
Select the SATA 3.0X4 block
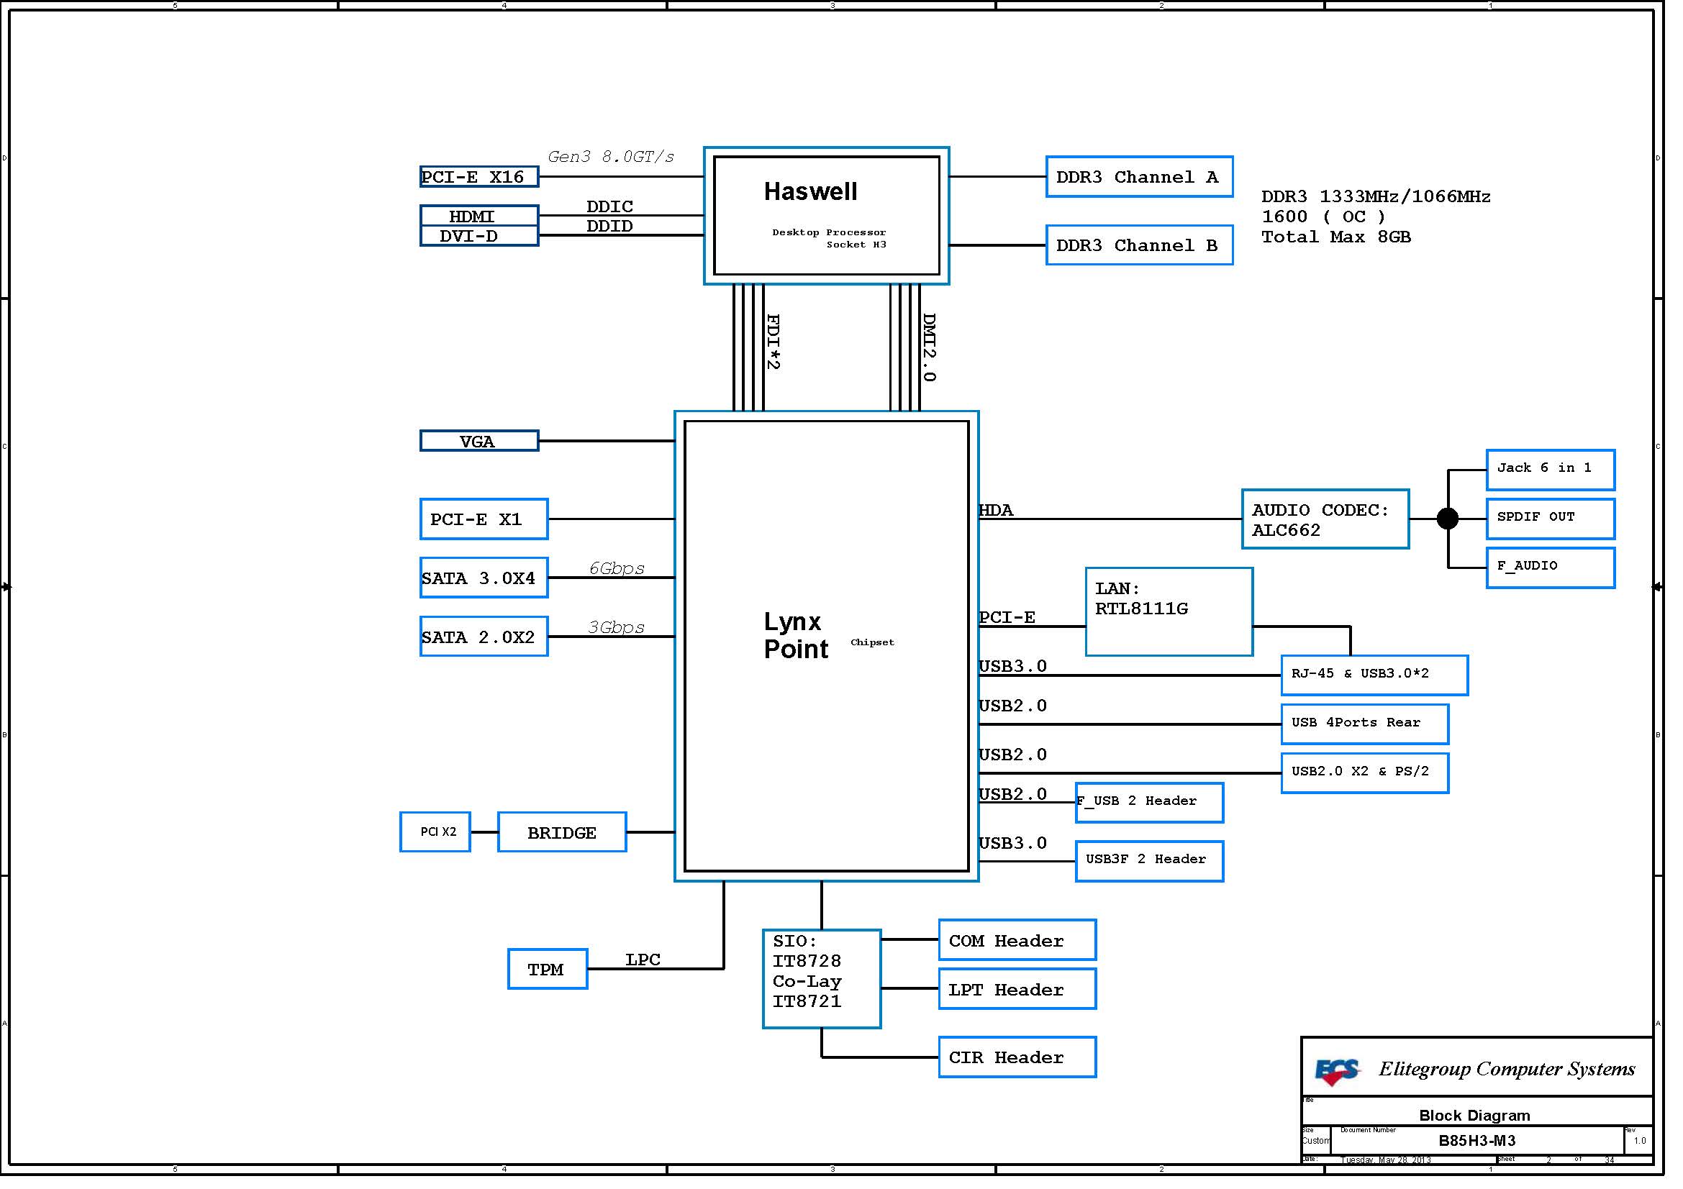click(x=484, y=578)
